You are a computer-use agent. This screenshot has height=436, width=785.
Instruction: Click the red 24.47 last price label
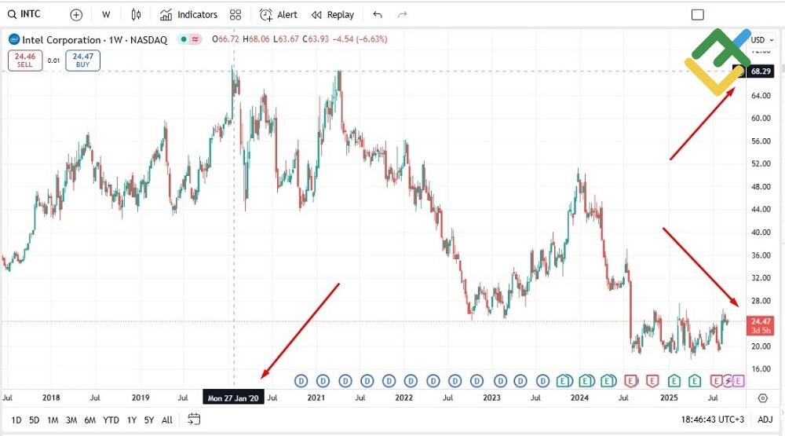tap(761, 326)
